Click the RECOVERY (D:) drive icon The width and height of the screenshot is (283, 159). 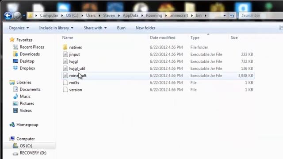(x=15, y=153)
